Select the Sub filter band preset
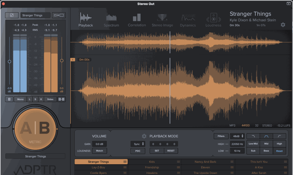293x175 pixels. pyautogui.click(x=253, y=151)
